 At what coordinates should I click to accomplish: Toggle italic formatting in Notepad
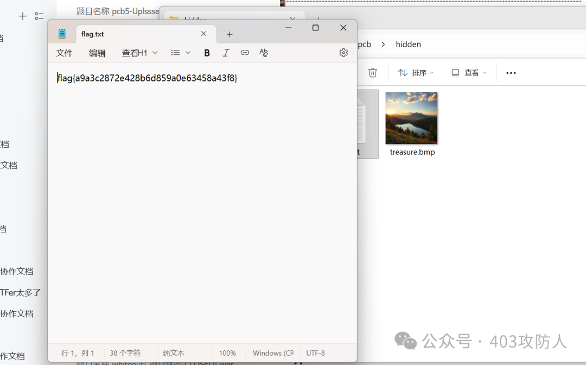coord(226,53)
